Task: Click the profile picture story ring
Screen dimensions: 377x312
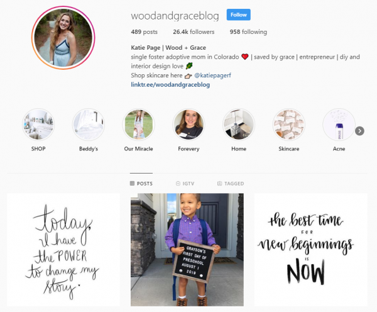Action: point(63,38)
